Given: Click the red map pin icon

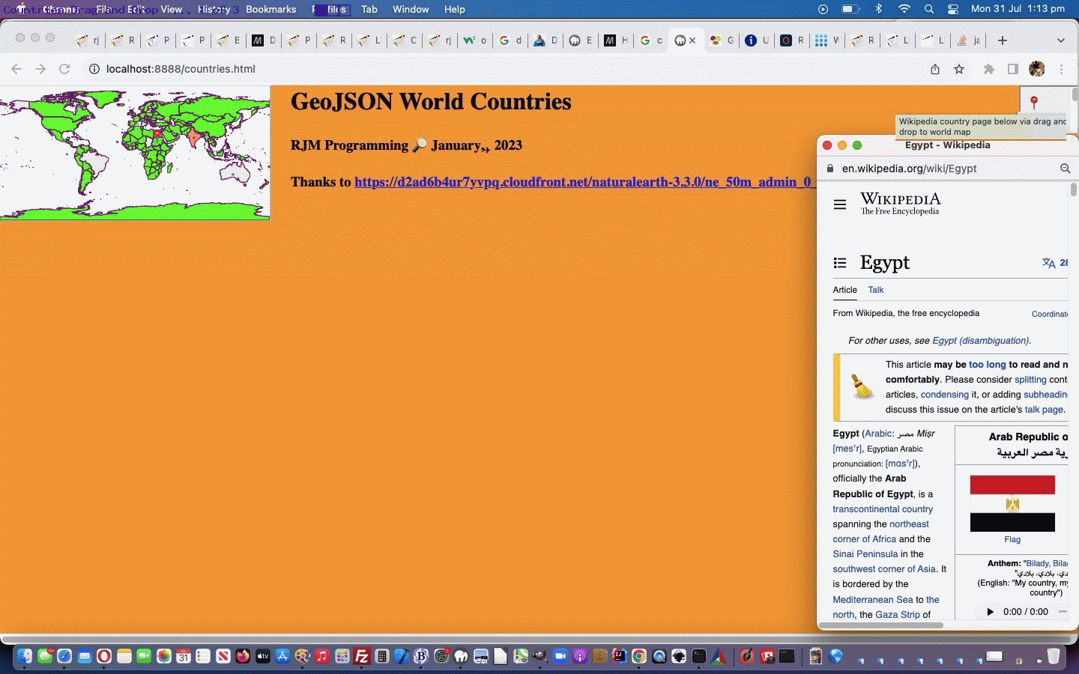Looking at the screenshot, I should click(x=1034, y=101).
